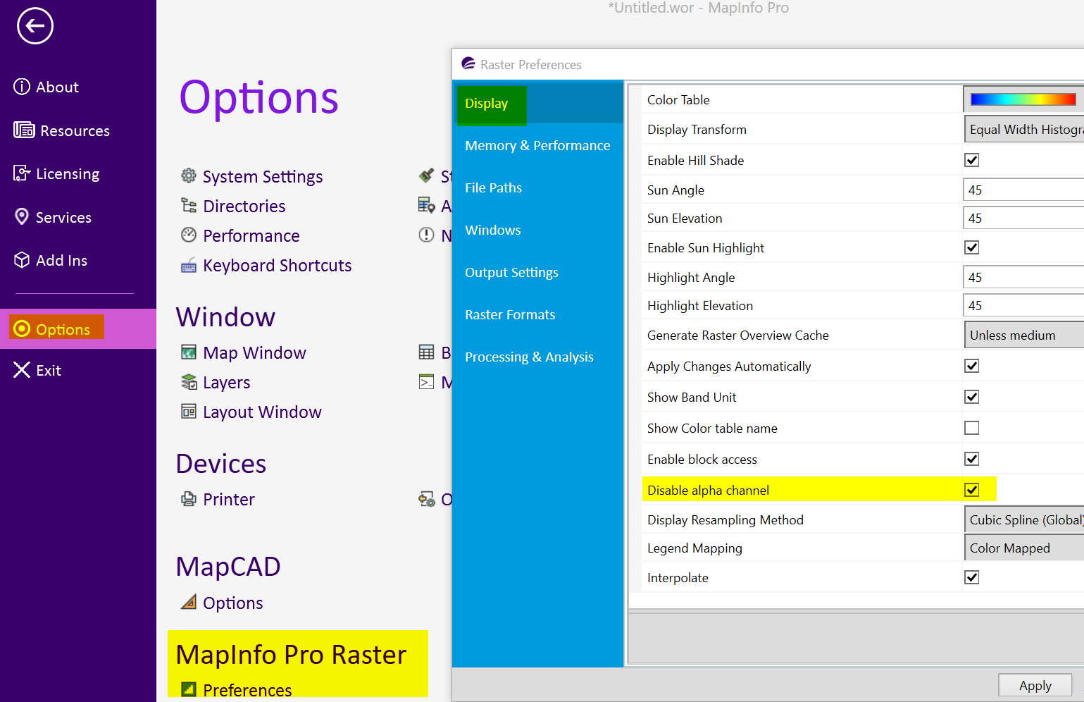Open Map Window preferences
This screenshot has width=1084, height=702.
coord(254,352)
